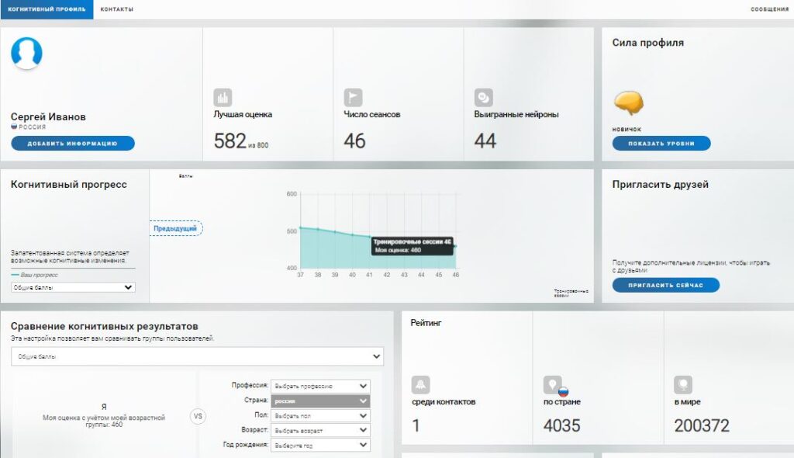Click the won neurons icon

click(483, 98)
